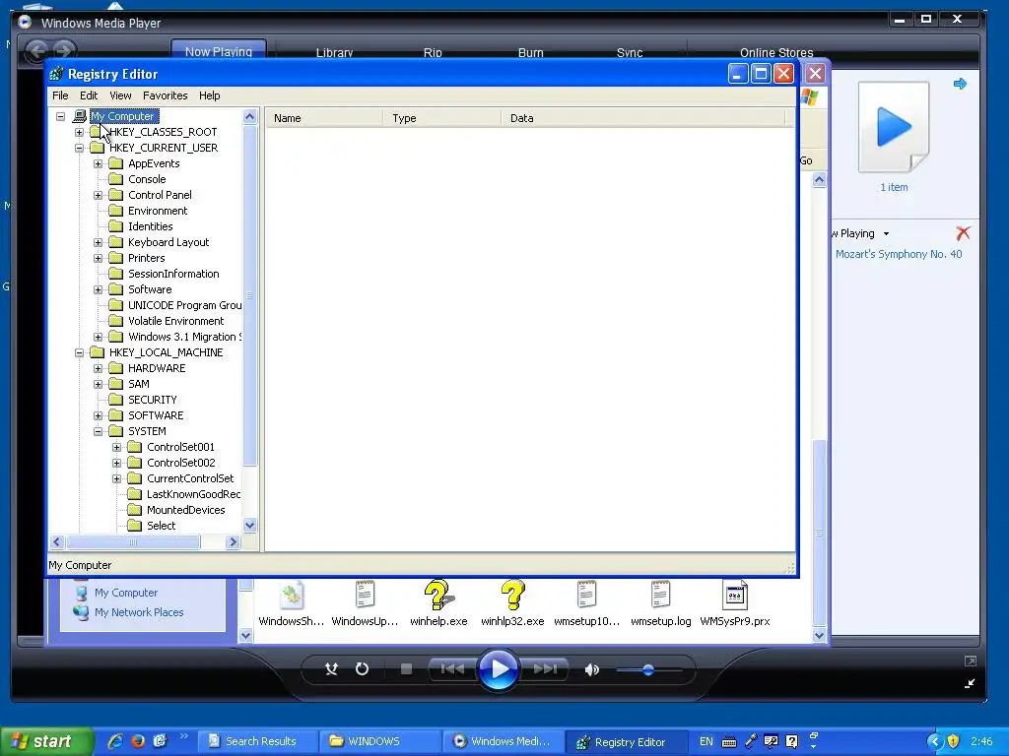
Task: Select the SessionInformation key
Action: coord(173,274)
